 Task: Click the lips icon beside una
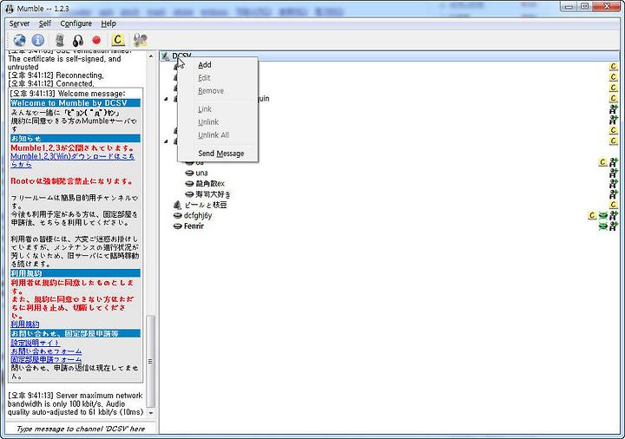(189, 173)
